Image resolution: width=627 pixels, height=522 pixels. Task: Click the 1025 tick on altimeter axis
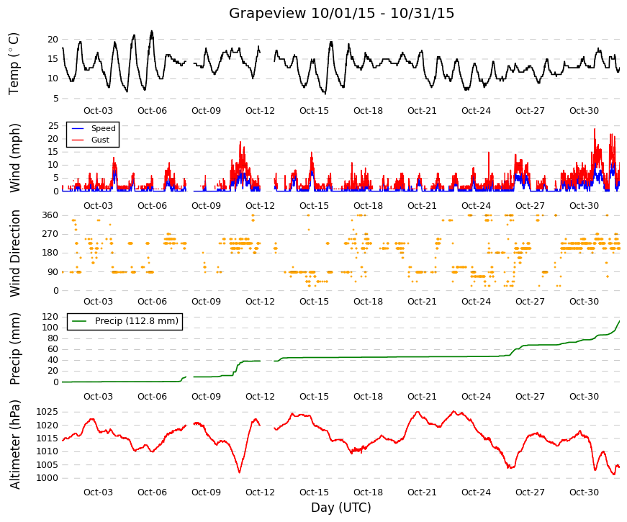pos(48,412)
